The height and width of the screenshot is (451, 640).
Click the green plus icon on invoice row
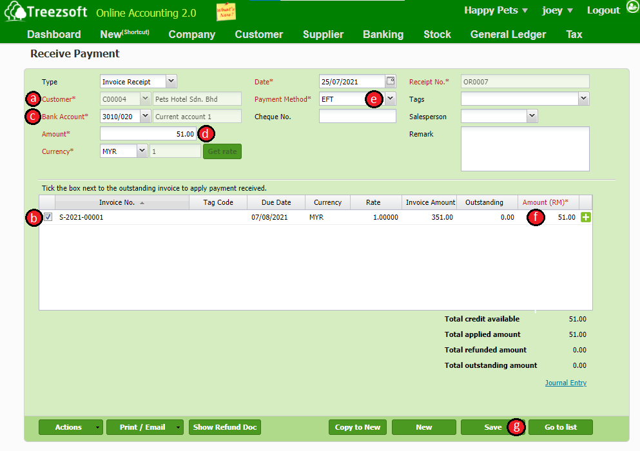[586, 218]
